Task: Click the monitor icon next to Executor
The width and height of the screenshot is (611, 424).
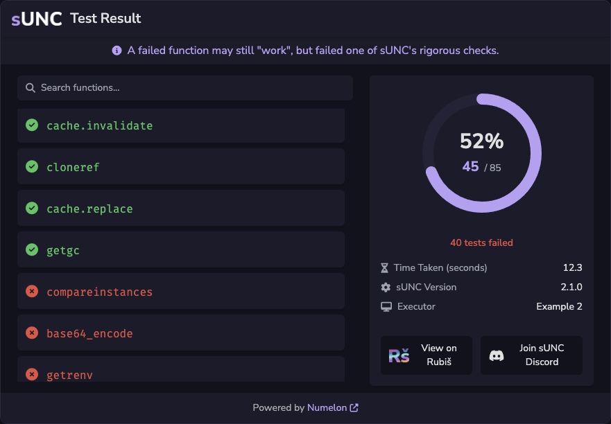Action: click(x=386, y=307)
